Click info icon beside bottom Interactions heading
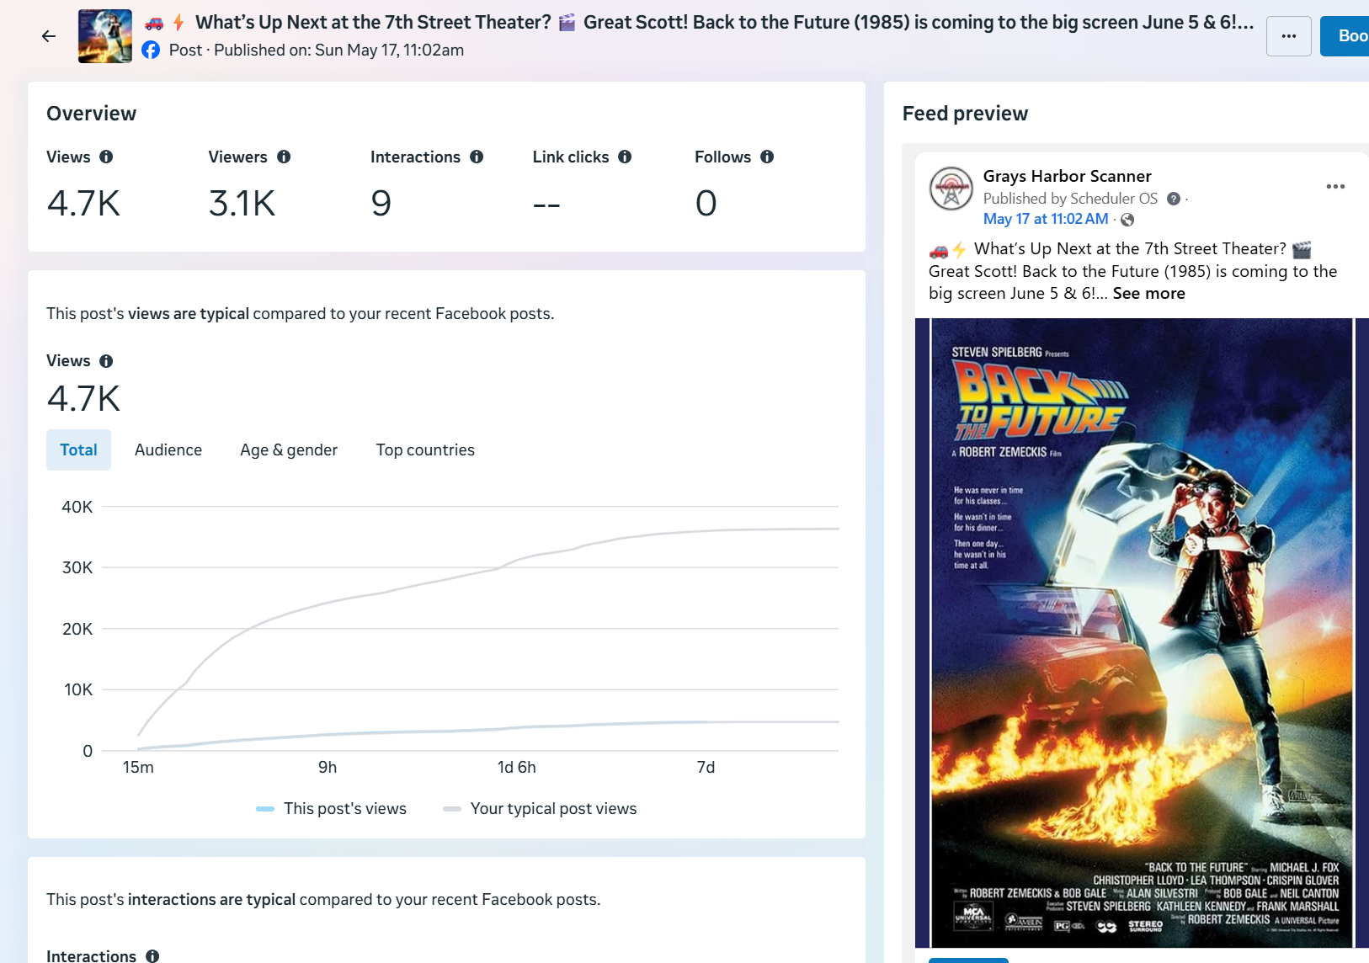 coord(152,956)
